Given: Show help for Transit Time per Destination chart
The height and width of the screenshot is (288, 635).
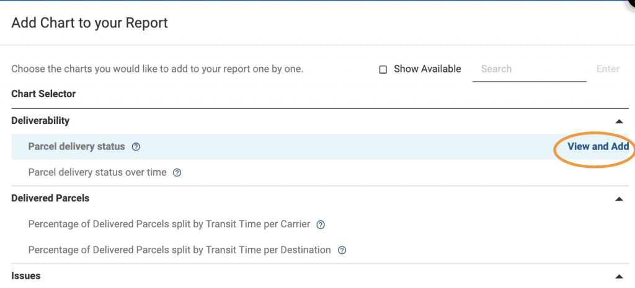Looking at the screenshot, I should (x=342, y=250).
